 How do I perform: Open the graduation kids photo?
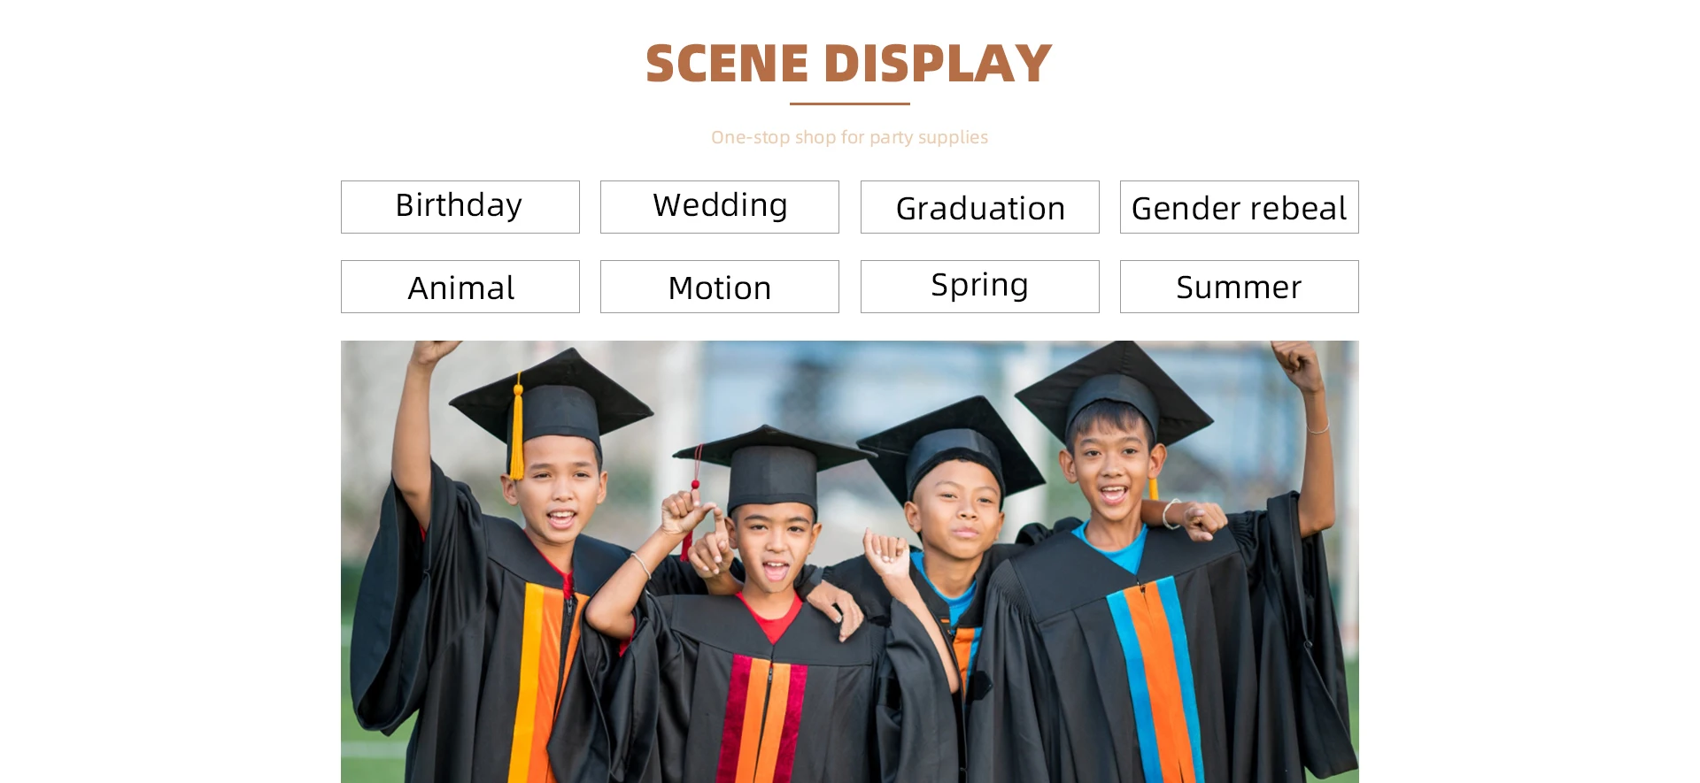click(x=850, y=562)
